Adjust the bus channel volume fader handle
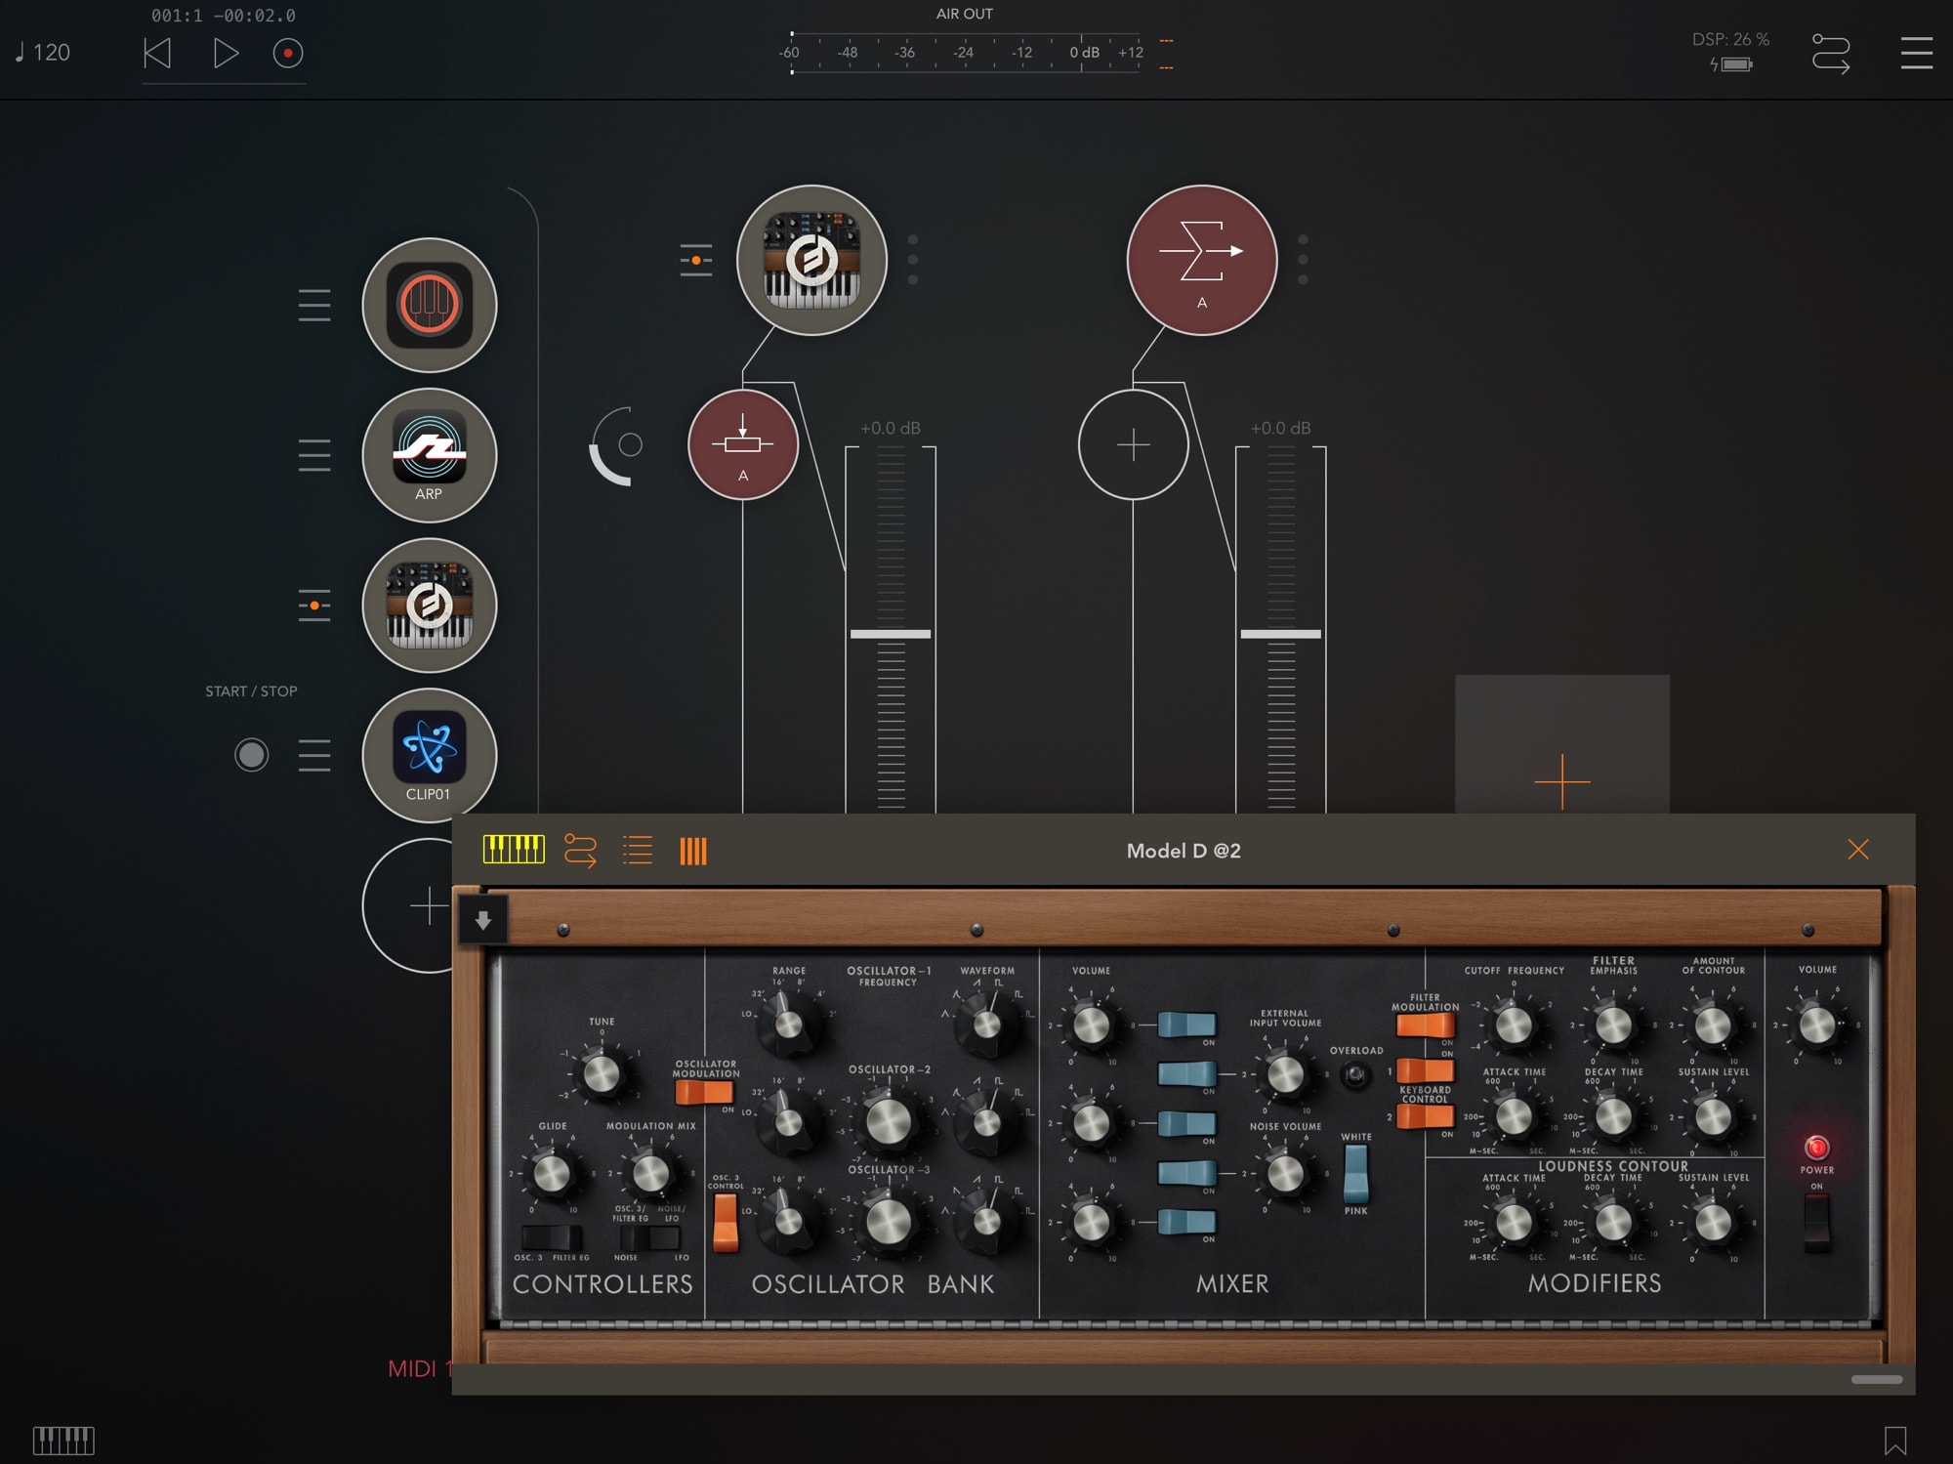Image resolution: width=1953 pixels, height=1464 pixels. pyautogui.click(x=1281, y=634)
